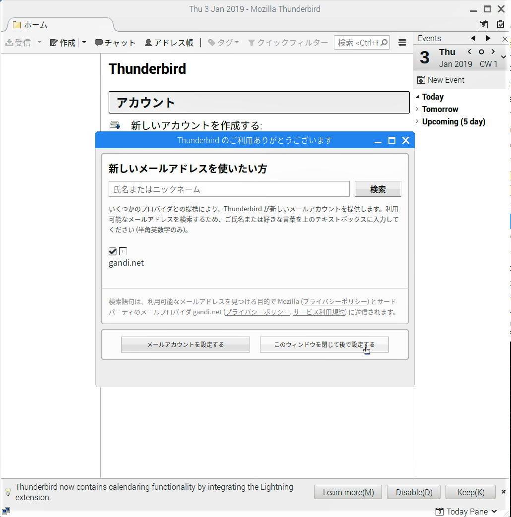This screenshot has width=511, height=517.
Task: Click New Event in Events pane
Action: [x=441, y=80]
